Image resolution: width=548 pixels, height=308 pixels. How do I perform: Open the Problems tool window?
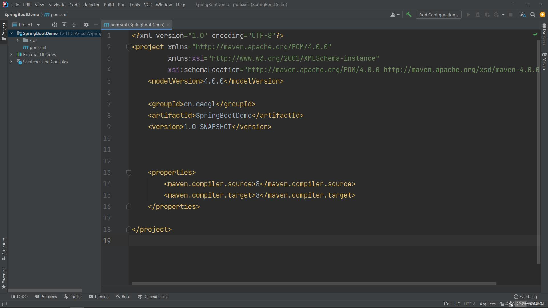46,297
